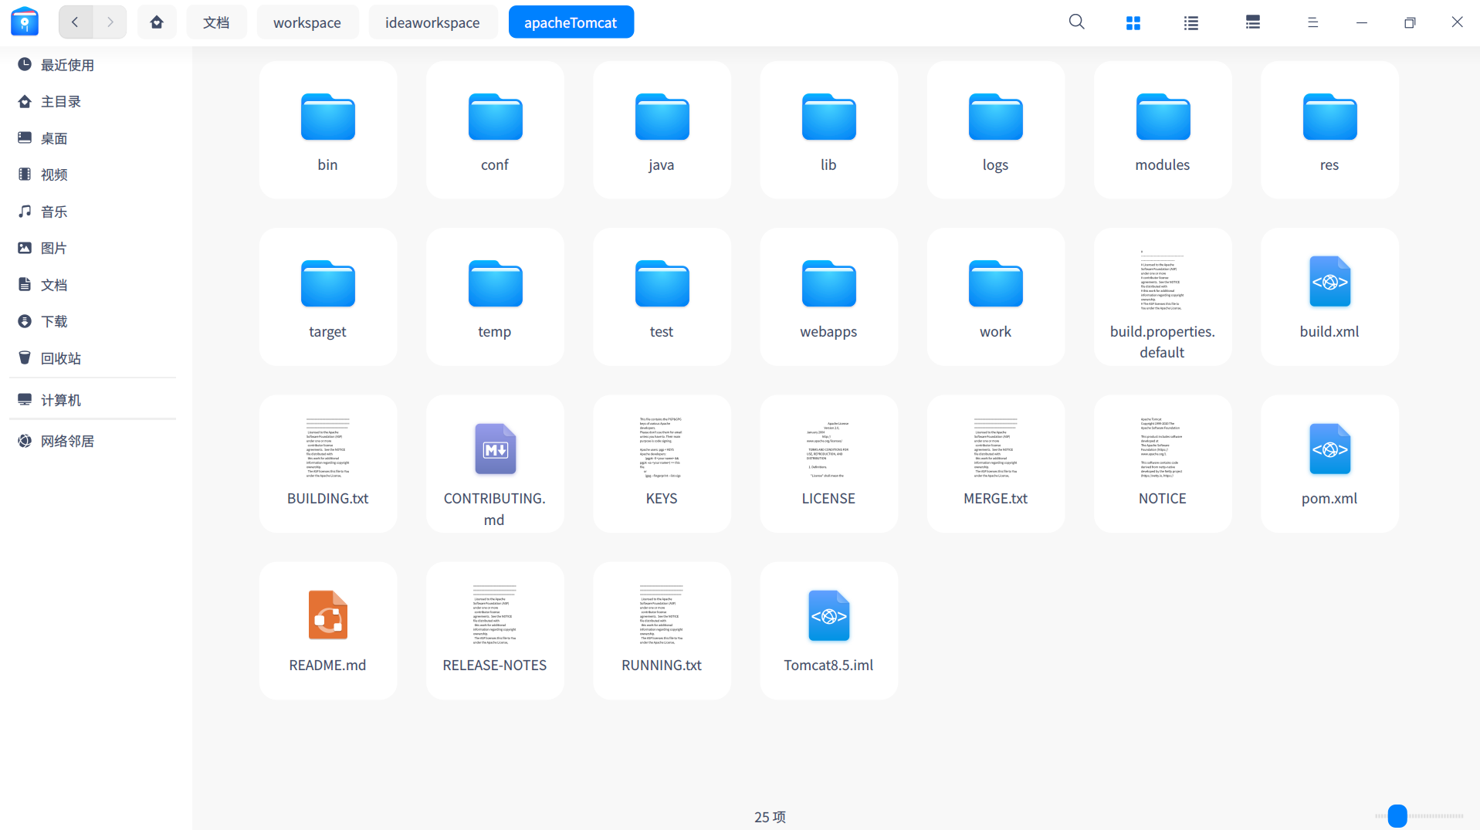Select the RUNNING.txt file
This screenshot has height=830, width=1480.
click(662, 630)
